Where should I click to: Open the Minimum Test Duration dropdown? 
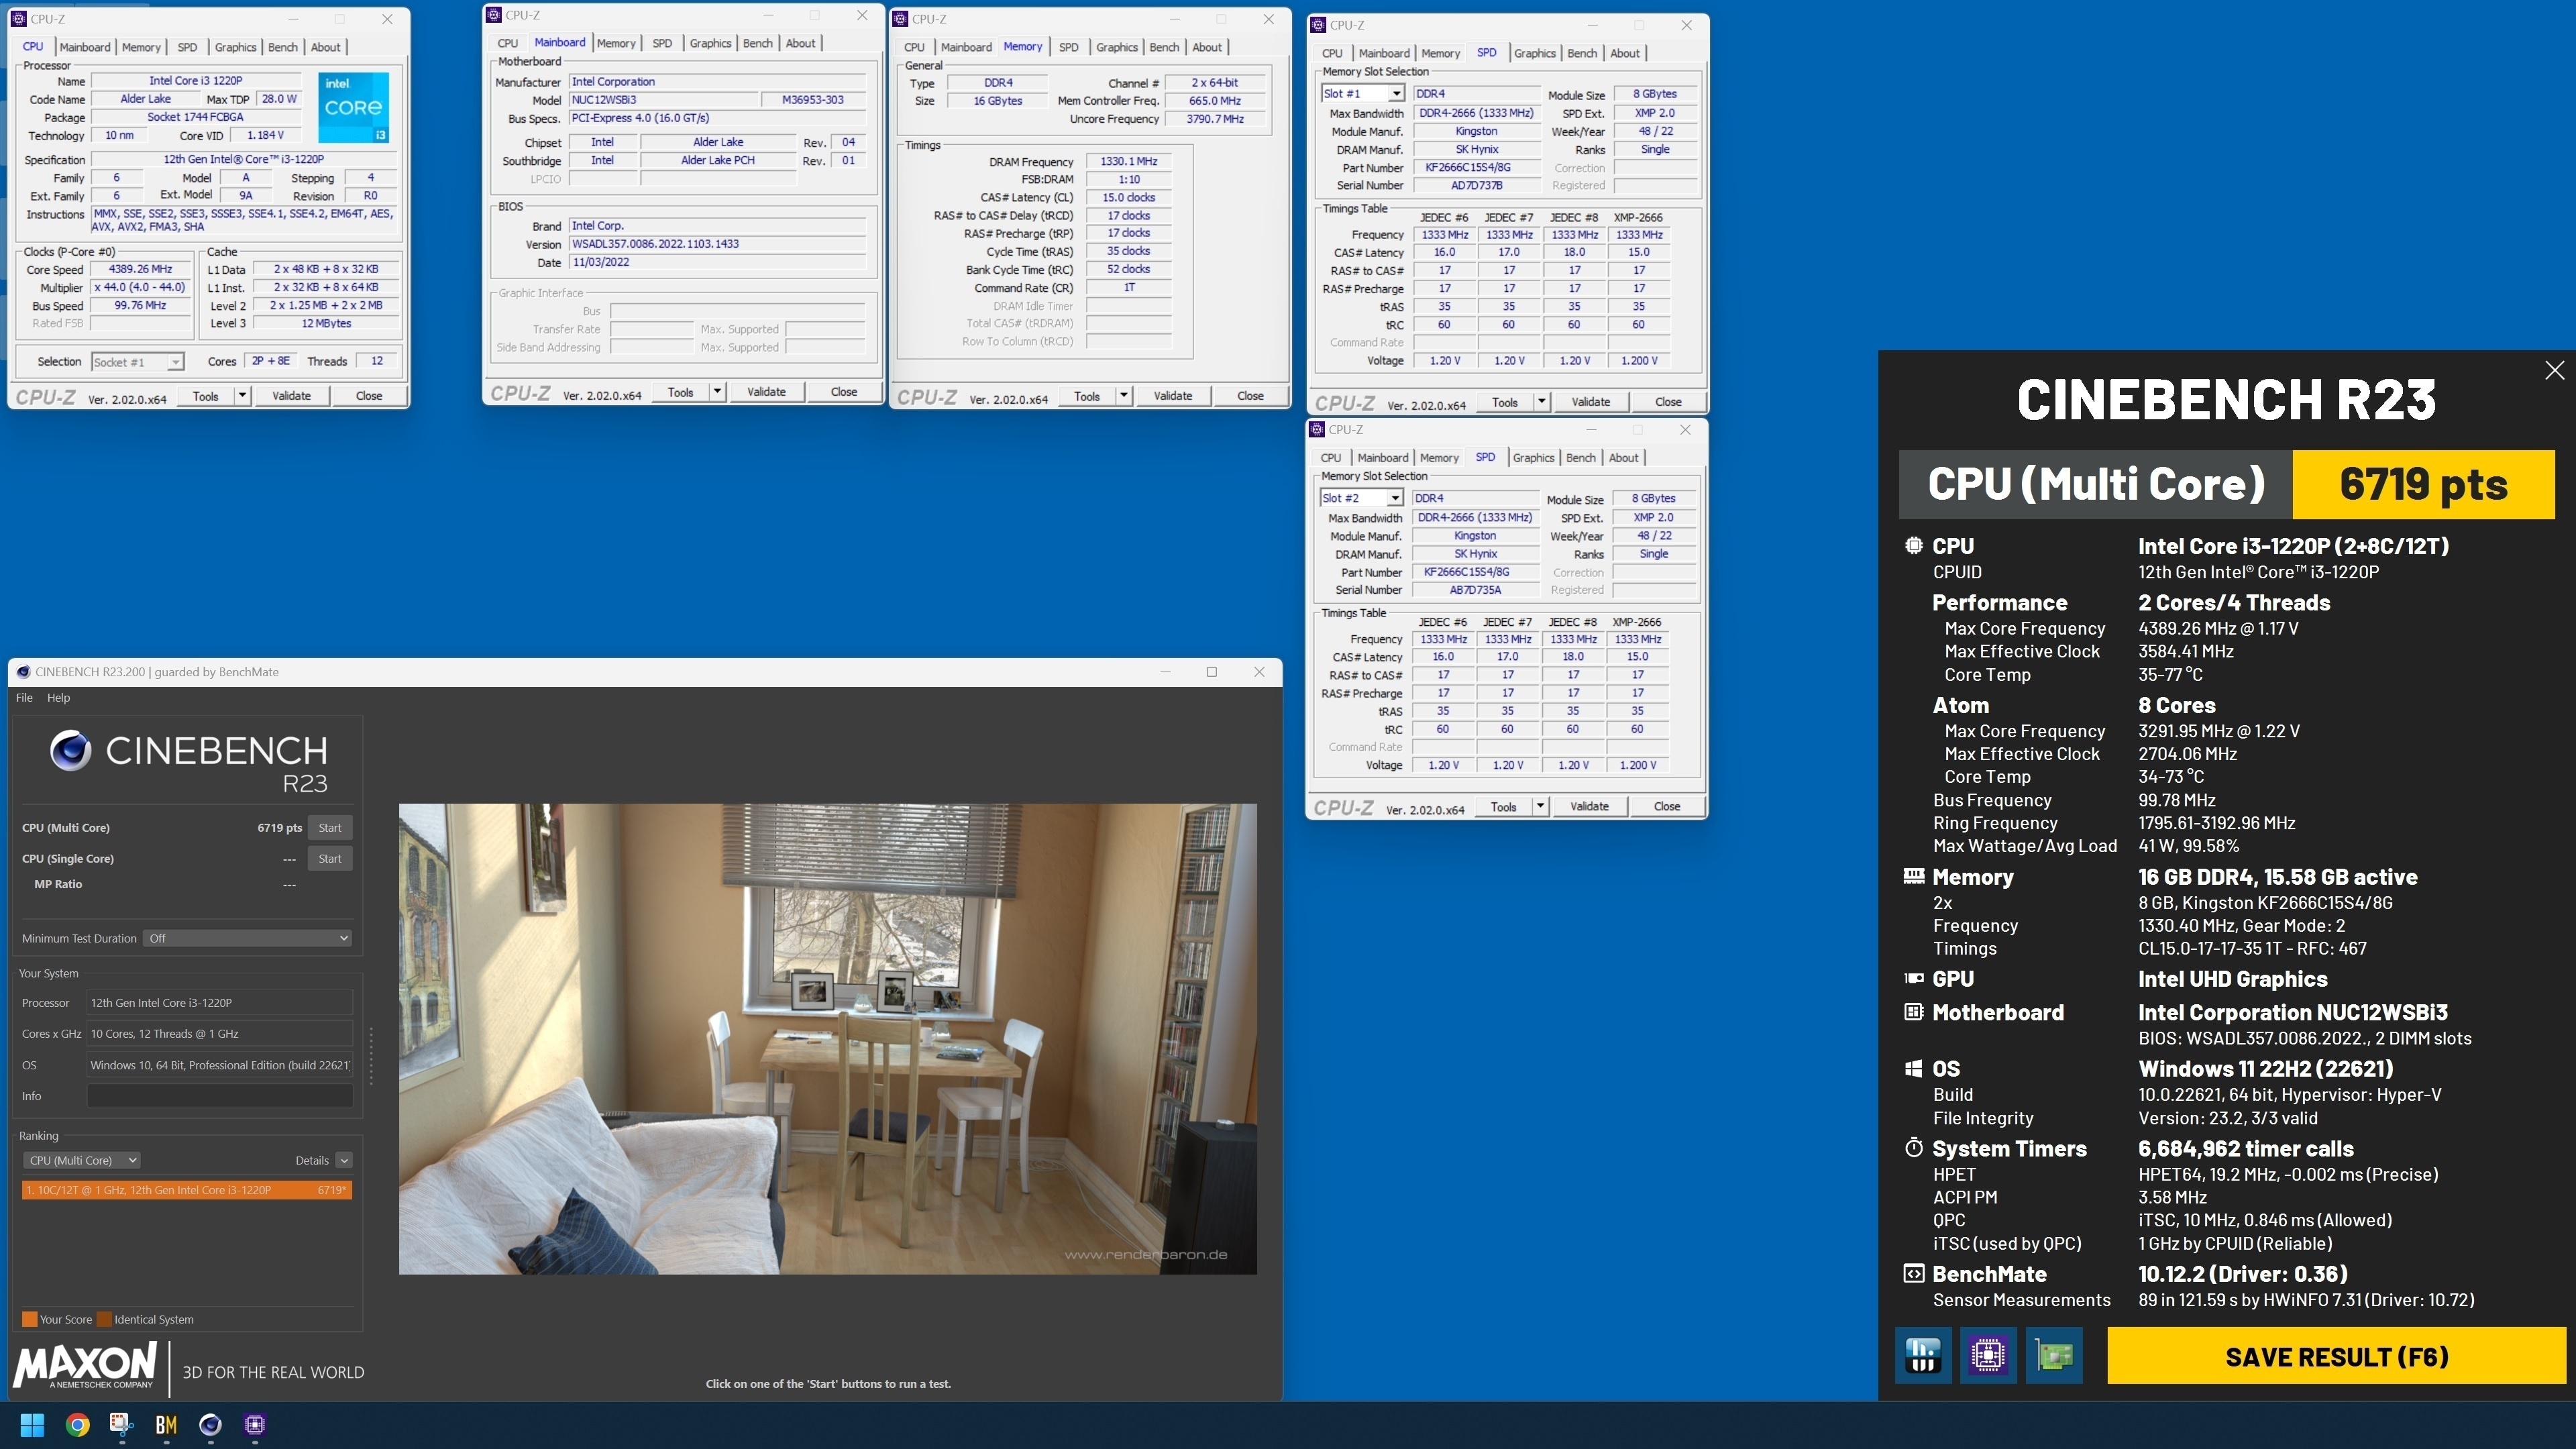tap(247, 938)
